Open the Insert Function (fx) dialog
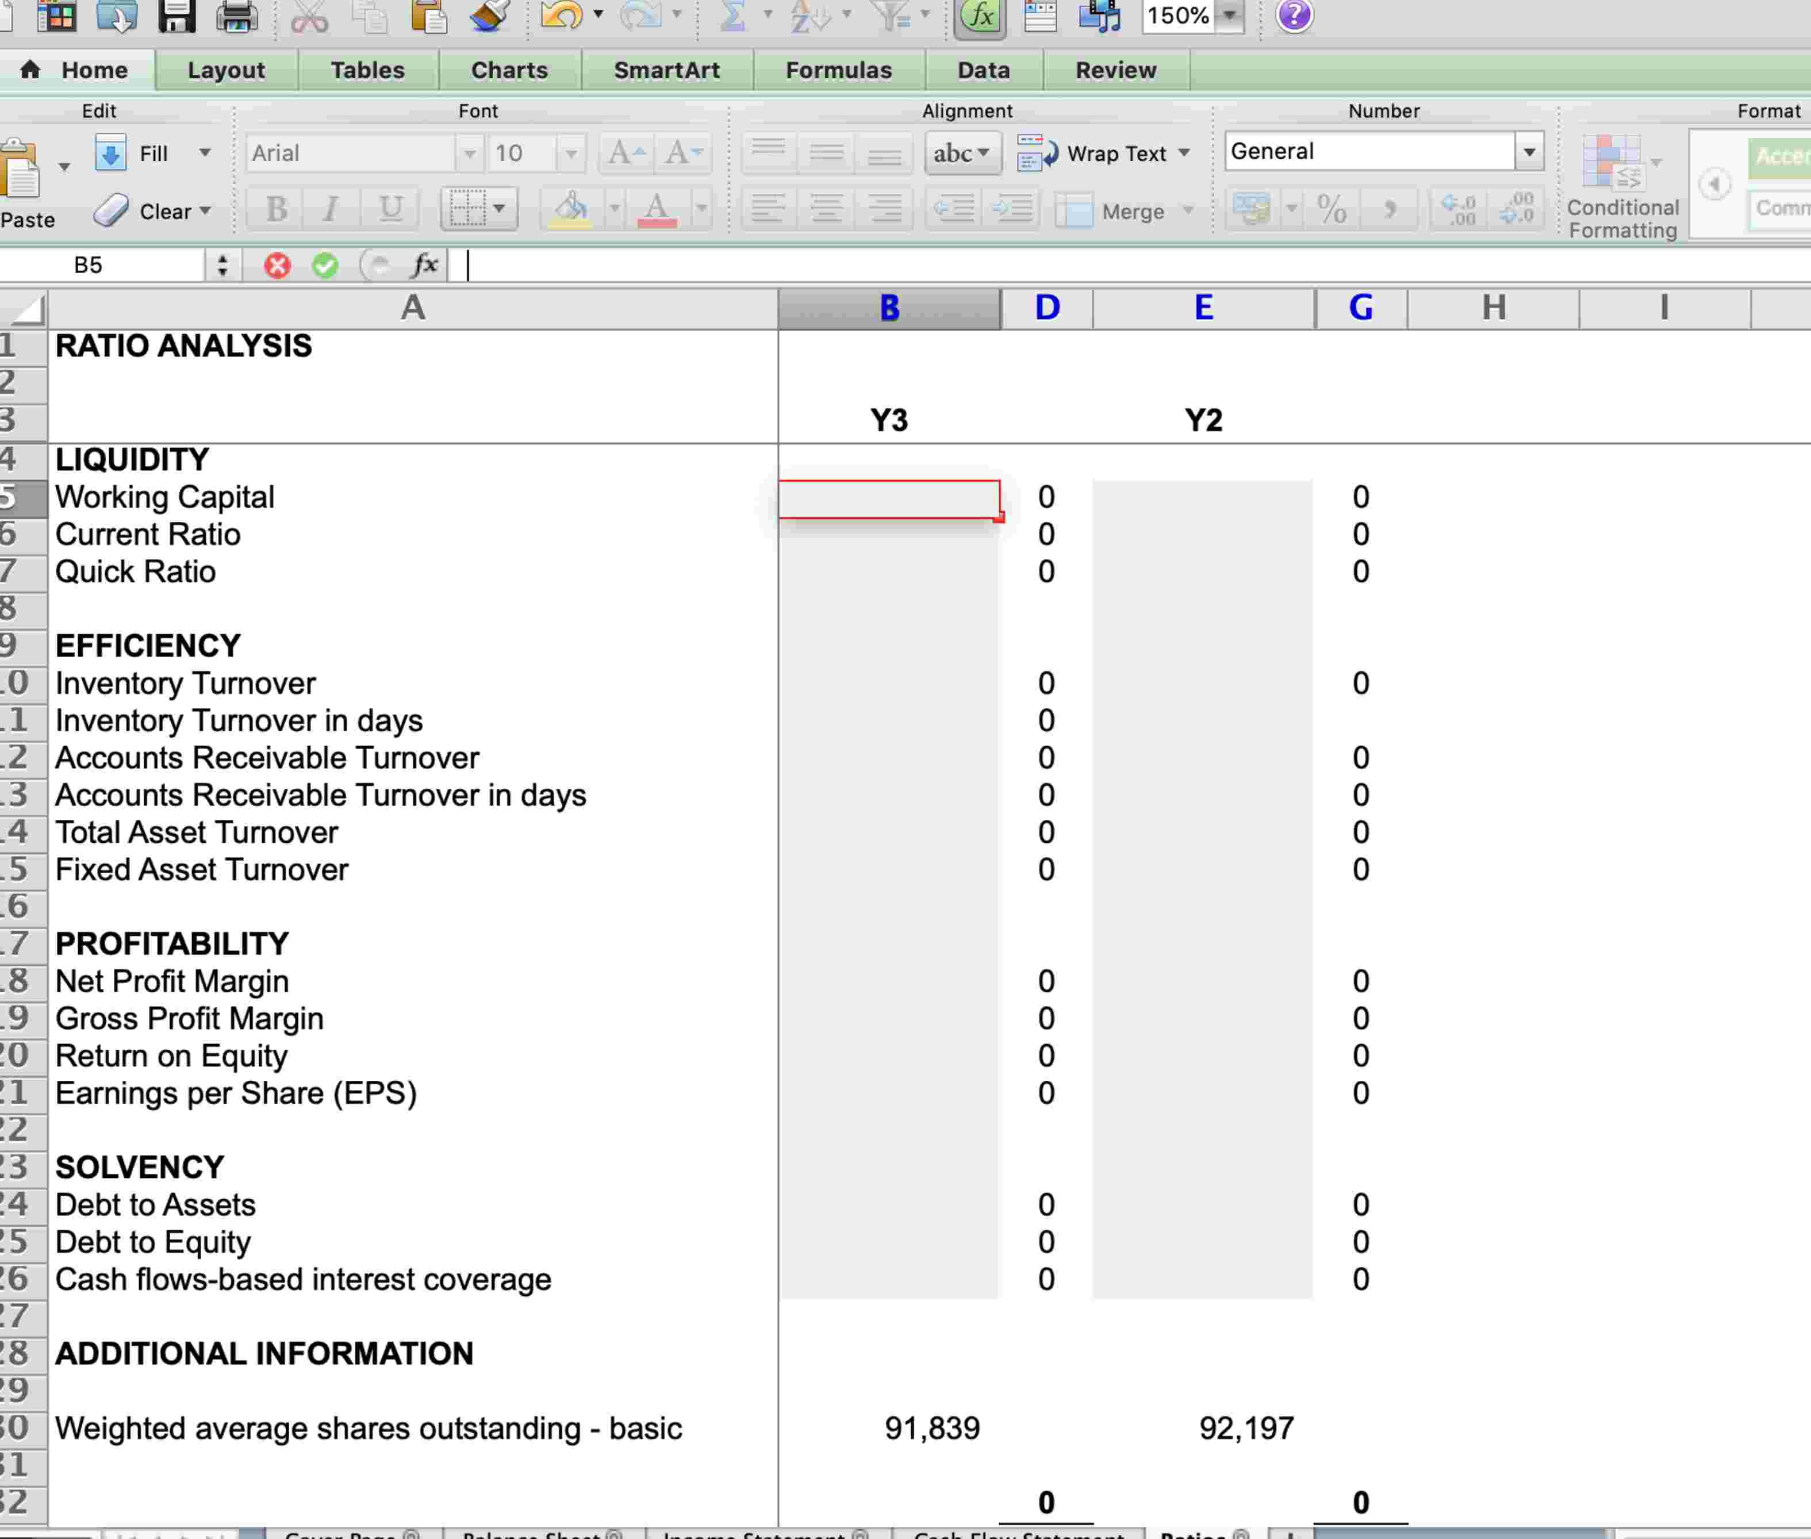This screenshot has height=1539, width=1811. 979,16
